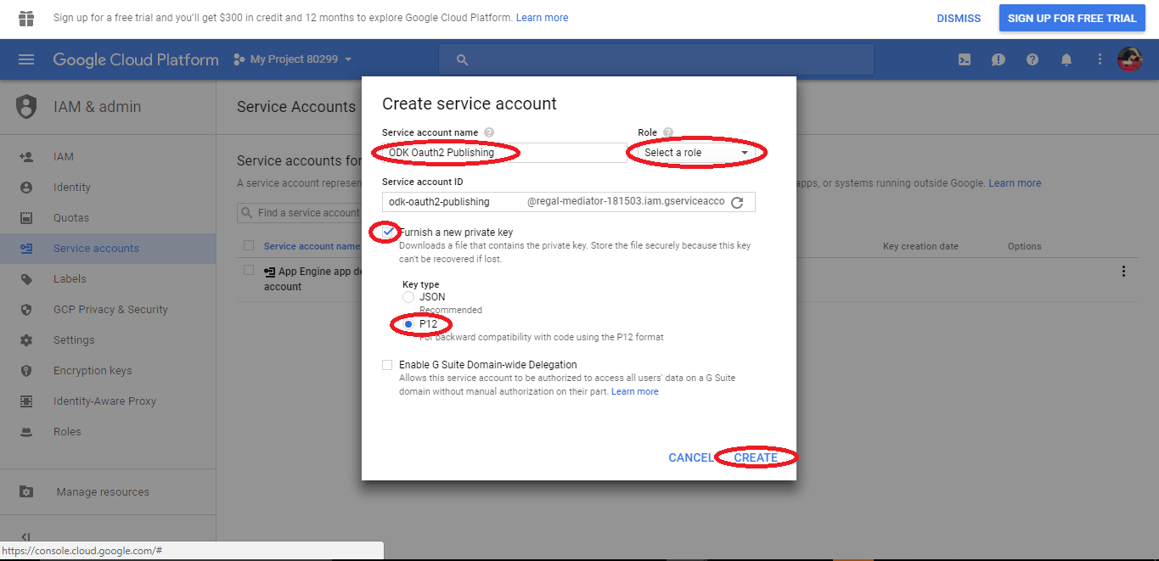The image size is (1159, 561).
Task: Click the Roles hat sidebar icon
Action: [26, 431]
